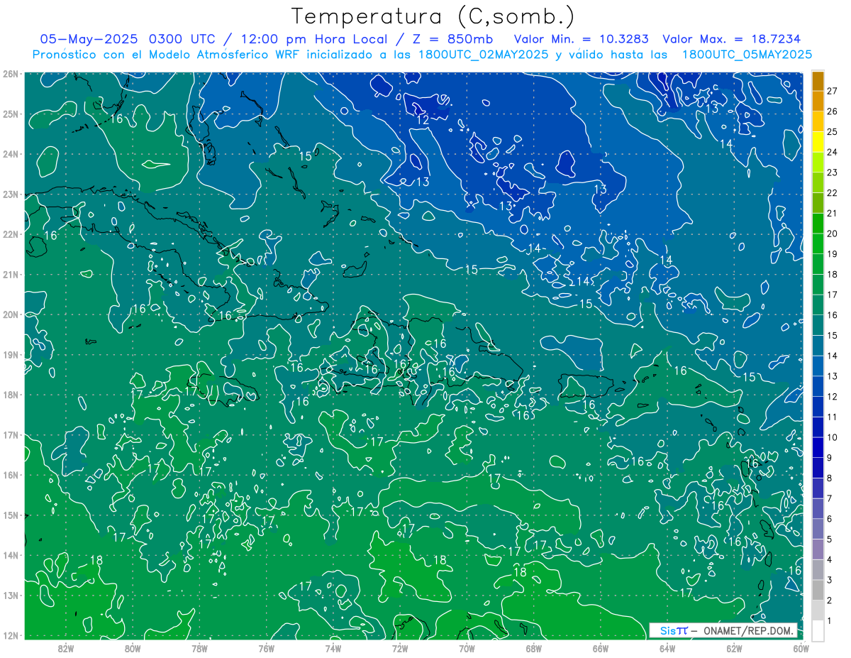This screenshot has width=851, height=658.
Task: Click the 66W longitude axis label
Action: point(600,648)
